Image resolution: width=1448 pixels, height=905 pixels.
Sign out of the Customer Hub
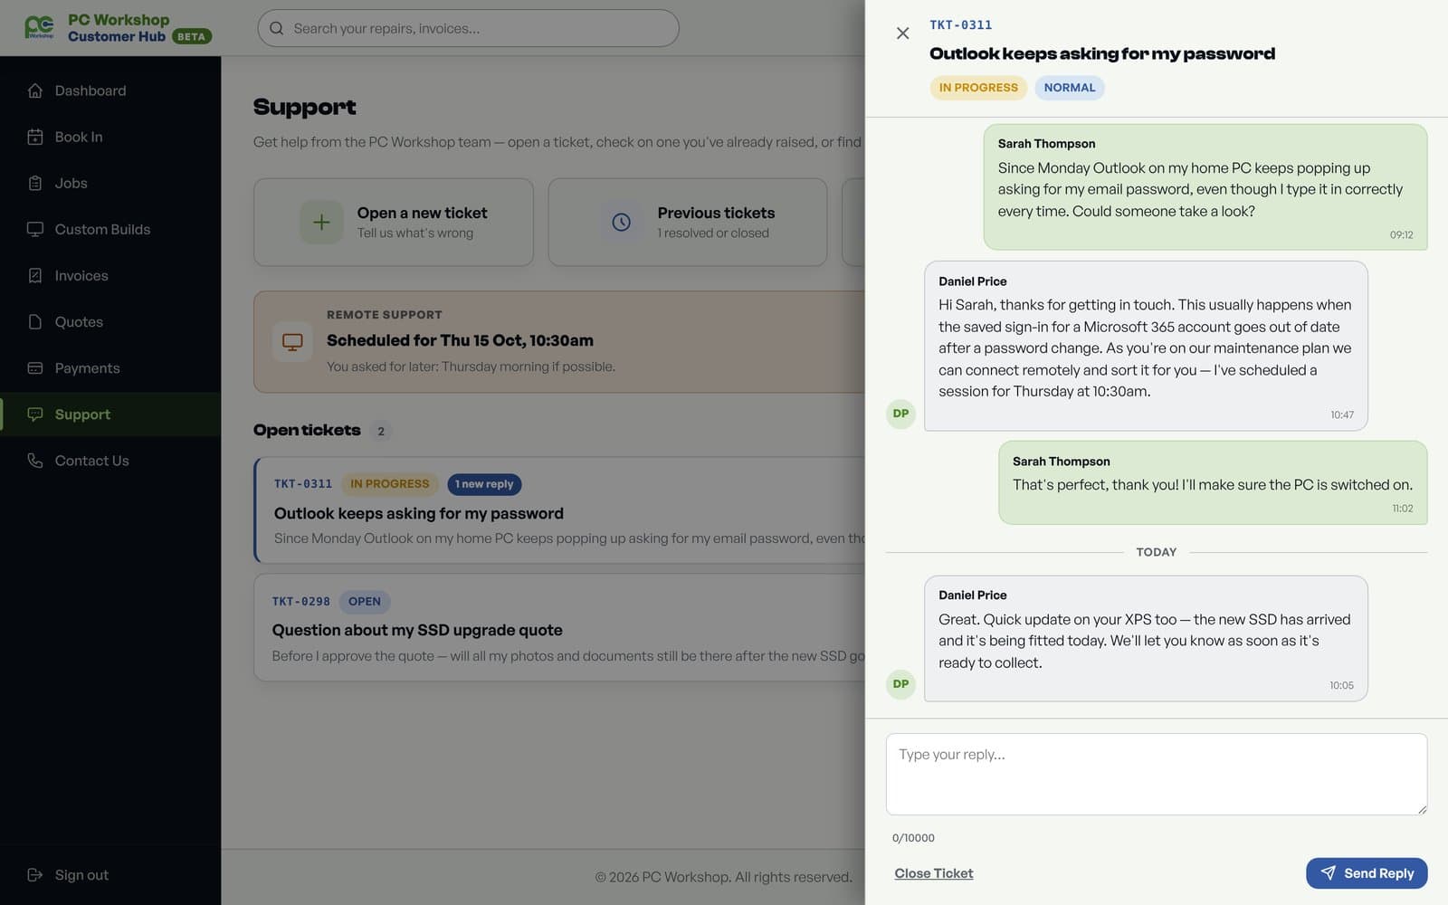pyautogui.click(x=110, y=874)
